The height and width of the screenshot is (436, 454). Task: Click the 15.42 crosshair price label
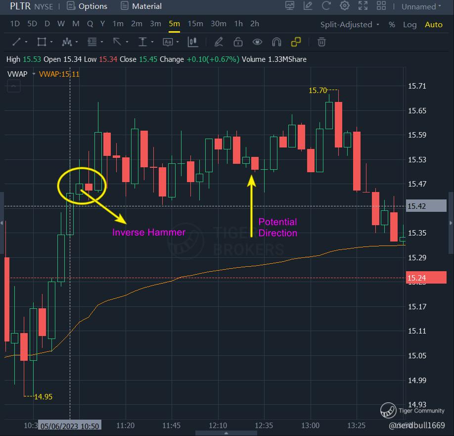point(426,206)
